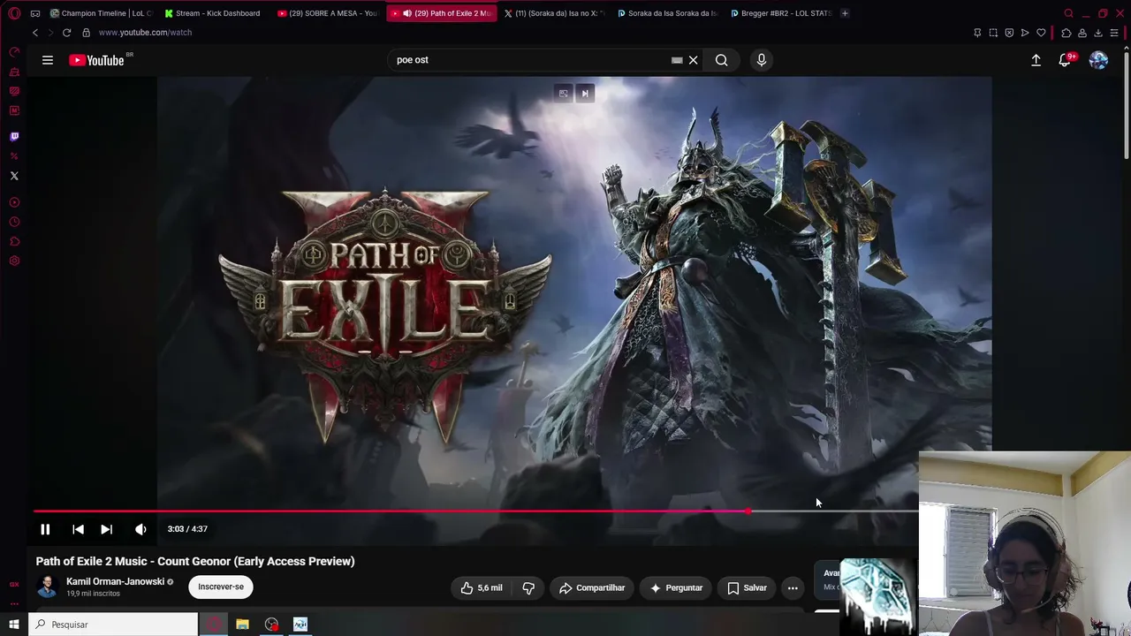Skip to the next video

[106, 529]
